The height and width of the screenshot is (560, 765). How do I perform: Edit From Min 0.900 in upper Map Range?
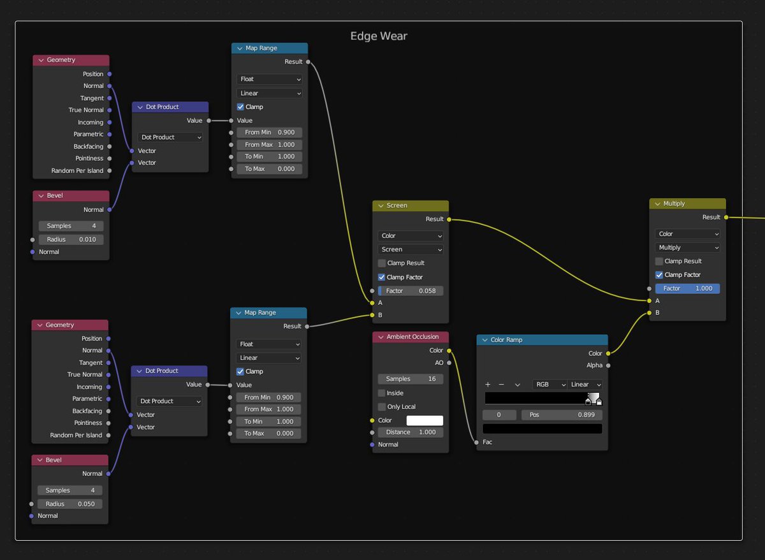[x=270, y=133]
